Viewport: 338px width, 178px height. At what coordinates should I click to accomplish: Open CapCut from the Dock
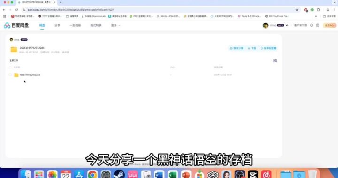click(x=253, y=174)
